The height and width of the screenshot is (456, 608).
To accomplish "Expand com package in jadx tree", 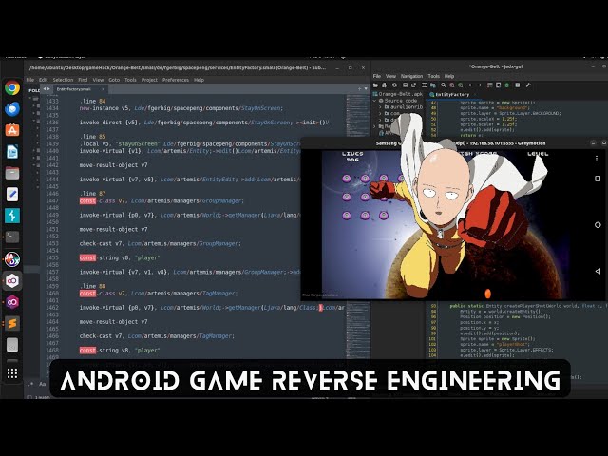I will pyautogui.click(x=380, y=113).
